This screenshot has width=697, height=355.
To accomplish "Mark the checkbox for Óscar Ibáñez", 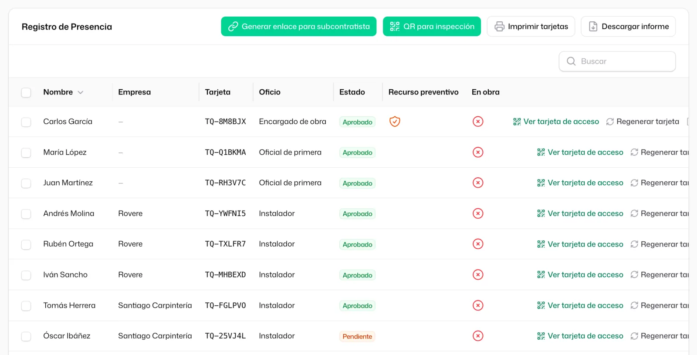I will [26, 336].
